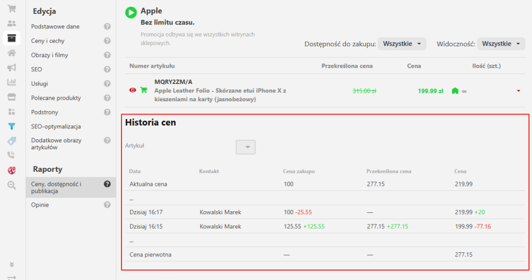Click the green play icon beside Apple
532x280 pixels.
tap(131, 13)
